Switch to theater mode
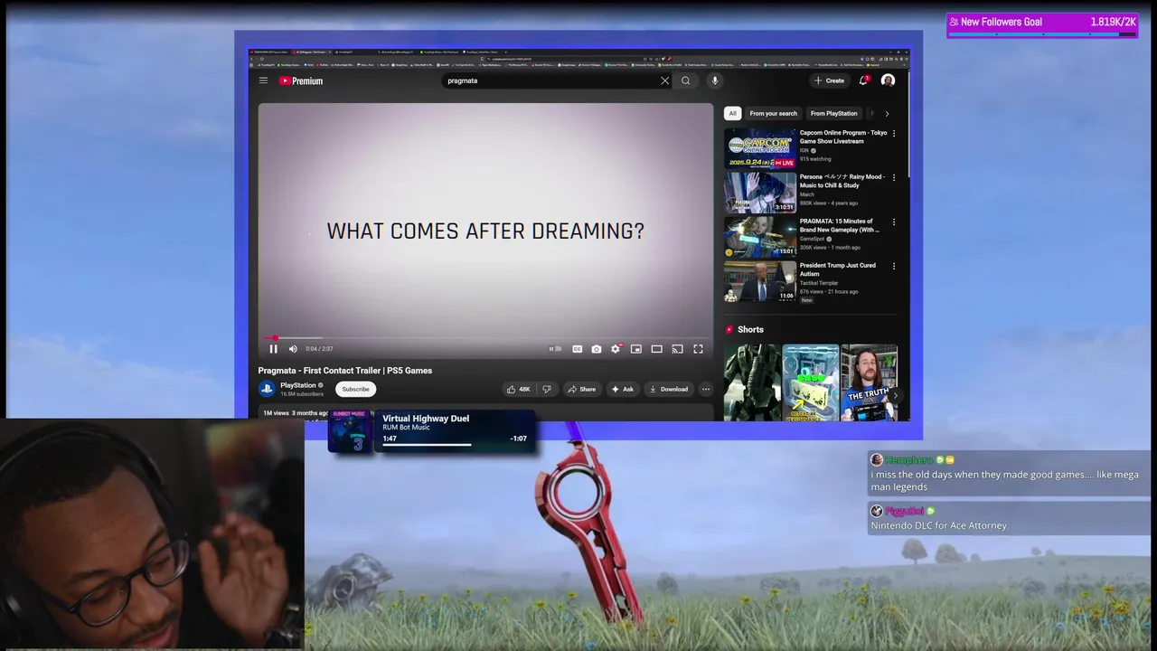1157x651 pixels. (657, 349)
